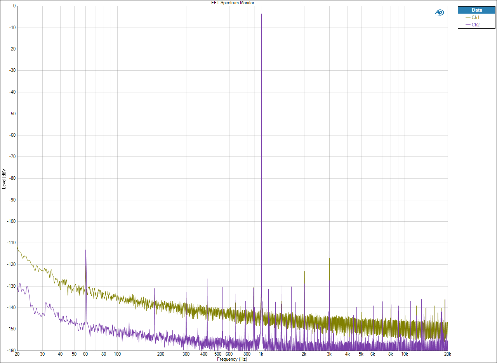The width and height of the screenshot is (497, 363).
Task: Click the tip of the 1 kHz fundamental peak
Action: pos(261,14)
